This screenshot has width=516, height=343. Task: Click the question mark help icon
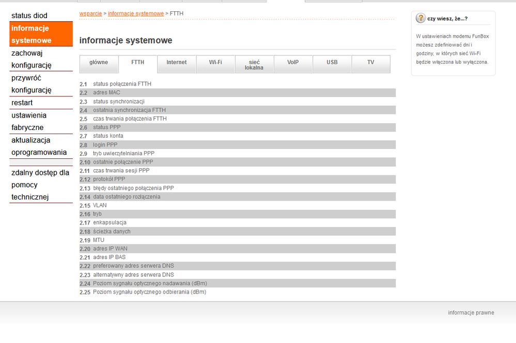click(421, 19)
